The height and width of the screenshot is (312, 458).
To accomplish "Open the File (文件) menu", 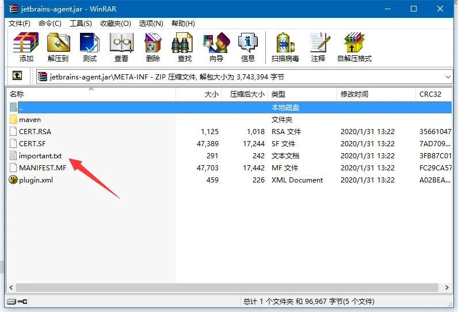I will tap(20, 24).
